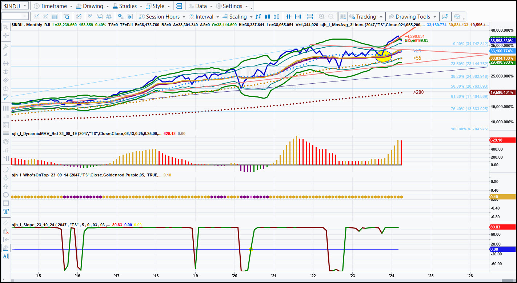517x283 pixels.
Task: Click the 89.83 red slope value label
Action: 502,227
